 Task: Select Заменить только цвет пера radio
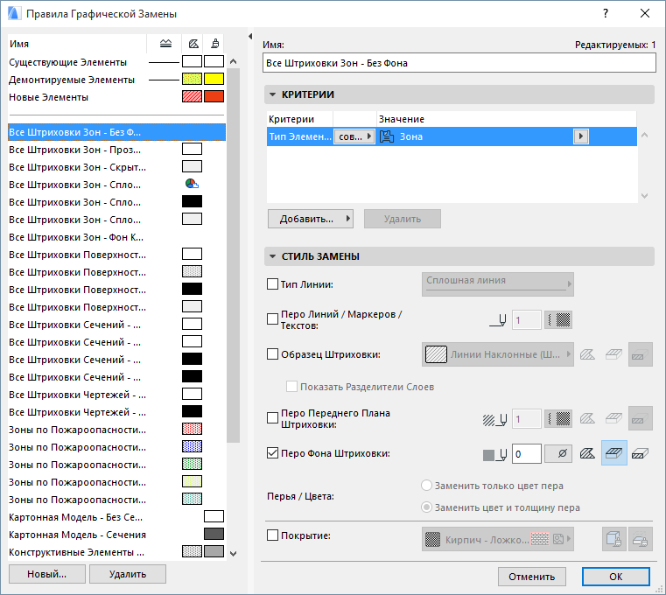[x=426, y=486]
